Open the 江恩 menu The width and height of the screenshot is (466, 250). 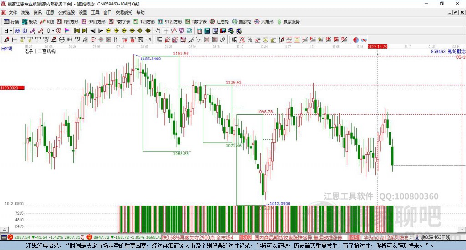(x=50, y=13)
